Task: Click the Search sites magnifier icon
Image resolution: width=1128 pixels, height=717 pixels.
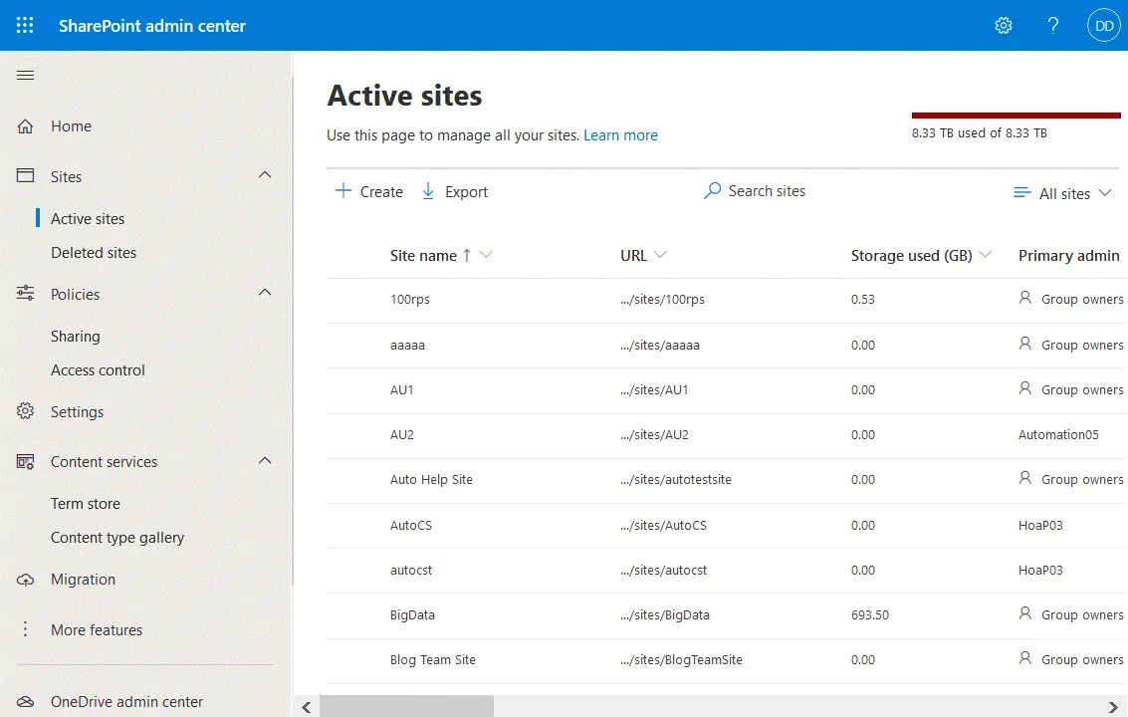Action: tap(712, 190)
